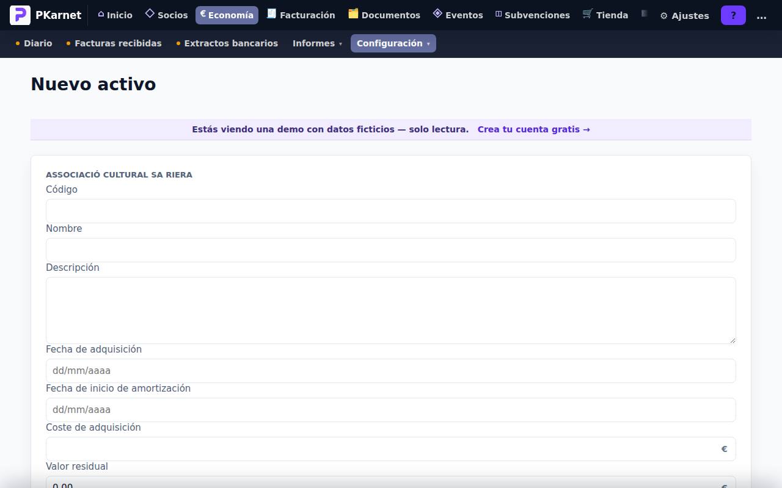
Task: Click the demo read-only notice text
Action: 331,129
